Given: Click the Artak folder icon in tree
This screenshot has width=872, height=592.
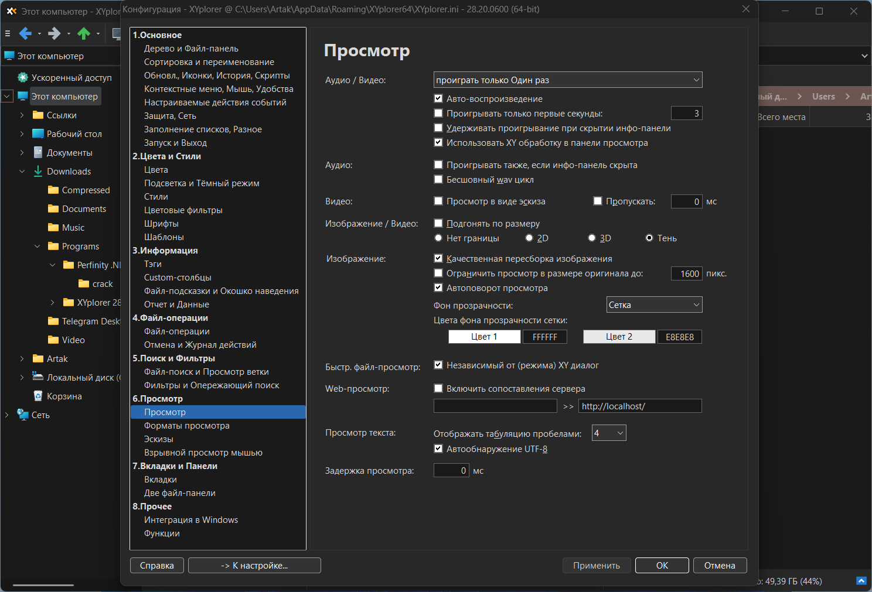Looking at the screenshot, I should 38,358.
